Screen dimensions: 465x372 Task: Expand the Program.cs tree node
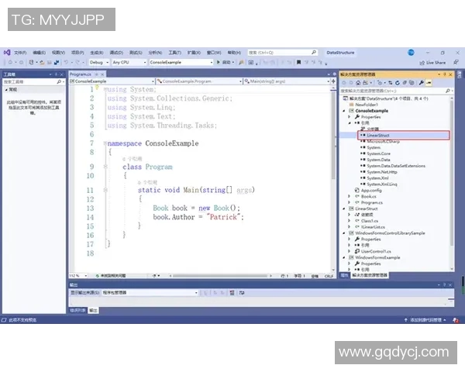[x=350, y=202]
